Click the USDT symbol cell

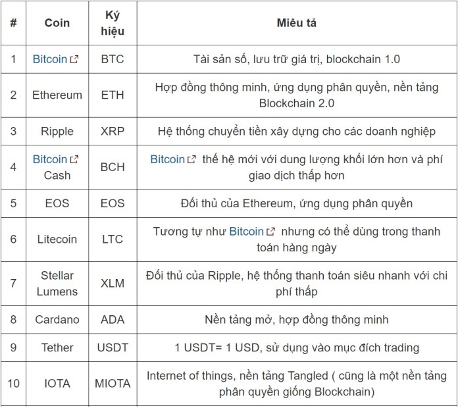(x=113, y=348)
